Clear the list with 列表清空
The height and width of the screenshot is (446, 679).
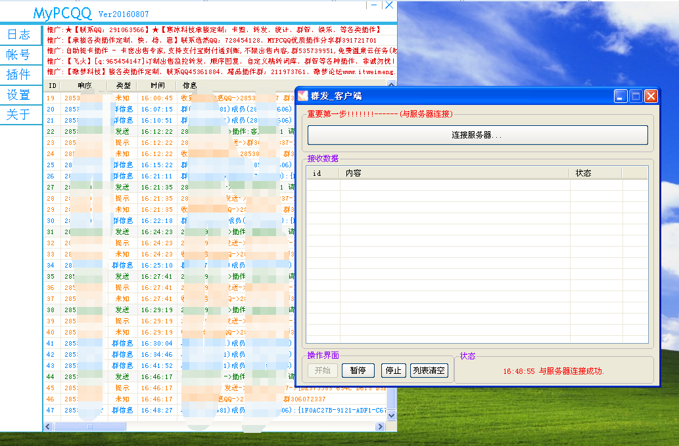point(429,371)
